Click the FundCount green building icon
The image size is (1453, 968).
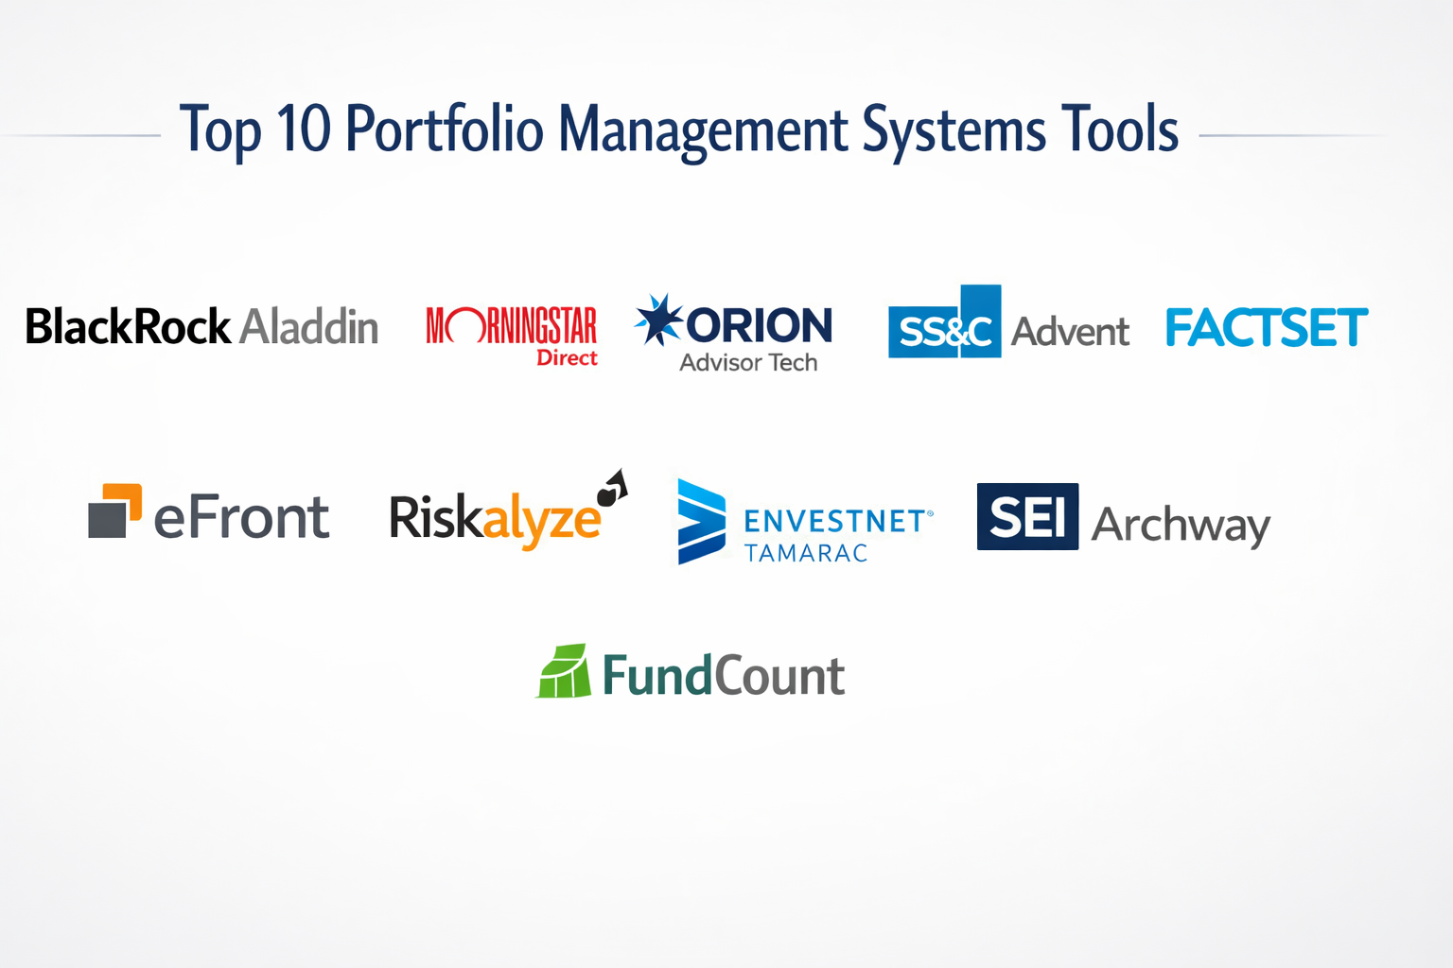[x=565, y=672]
